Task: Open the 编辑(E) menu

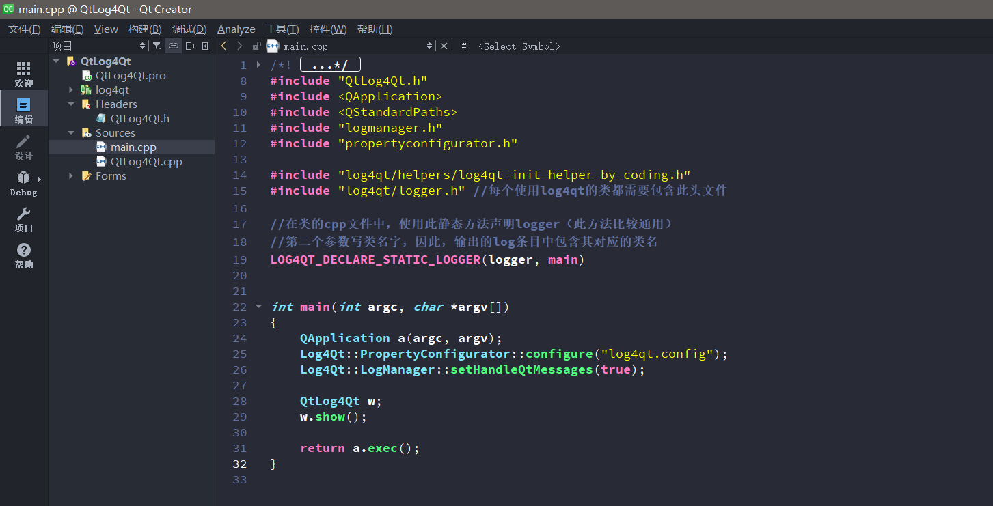Action: click(x=68, y=29)
